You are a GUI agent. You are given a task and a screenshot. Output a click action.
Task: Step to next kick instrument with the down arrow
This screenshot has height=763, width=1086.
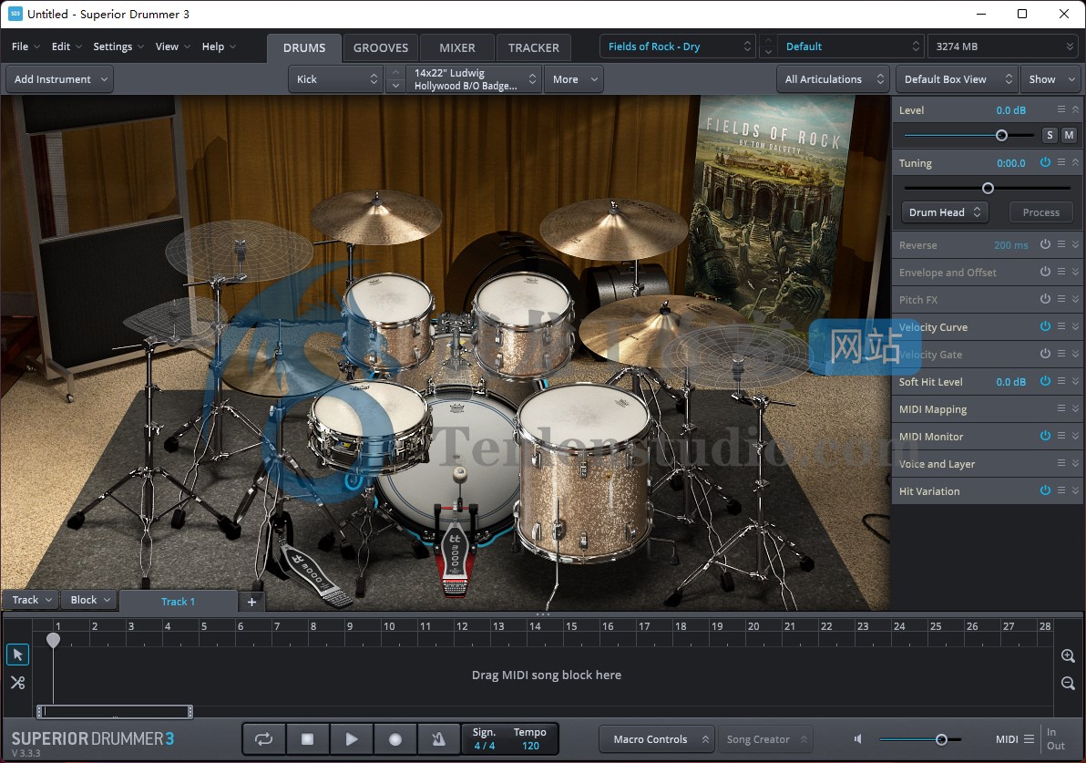[x=394, y=86]
